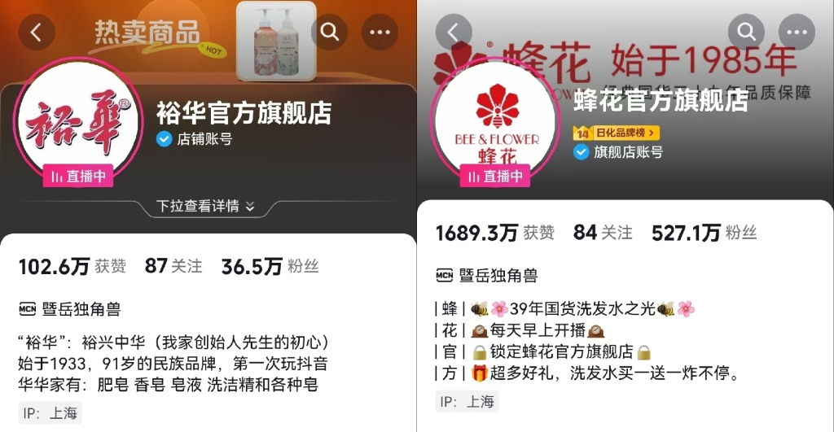
Task: View the 热卖商品 product thumbnail
Action: pyautogui.click(x=276, y=41)
